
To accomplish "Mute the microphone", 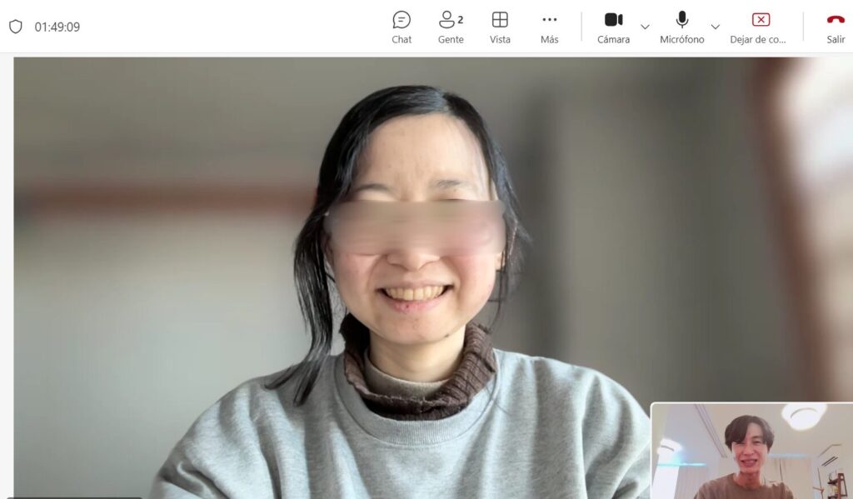I will click(681, 20).
